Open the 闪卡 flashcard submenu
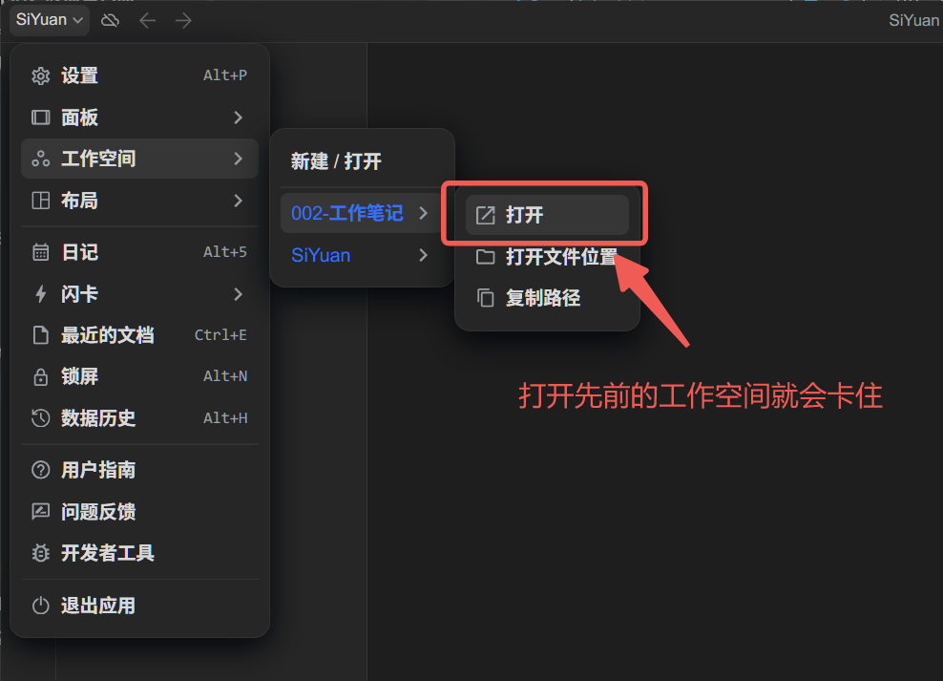The image size is (943, 681). 139,294
